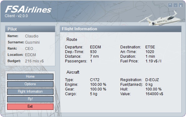Click the aircraft type C172 value
186x117 pixels.
(95, 80)
